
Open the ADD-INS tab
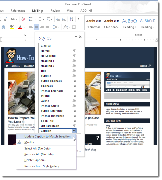[86, 11]
